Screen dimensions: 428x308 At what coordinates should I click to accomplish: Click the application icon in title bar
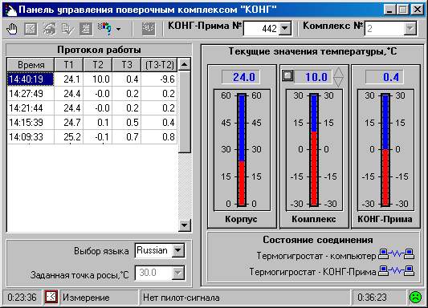tap(10, 10)
